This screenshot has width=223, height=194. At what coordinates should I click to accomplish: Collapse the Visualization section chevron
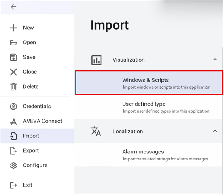(x=215, y=59)
